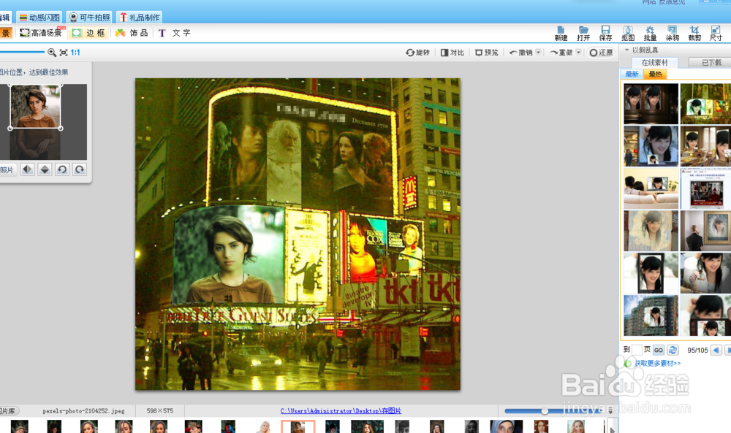Collapse the 以假乱真 category expander
Image resolution: width=731 pixels, height=433 pixels.
[x=626, y=50]
